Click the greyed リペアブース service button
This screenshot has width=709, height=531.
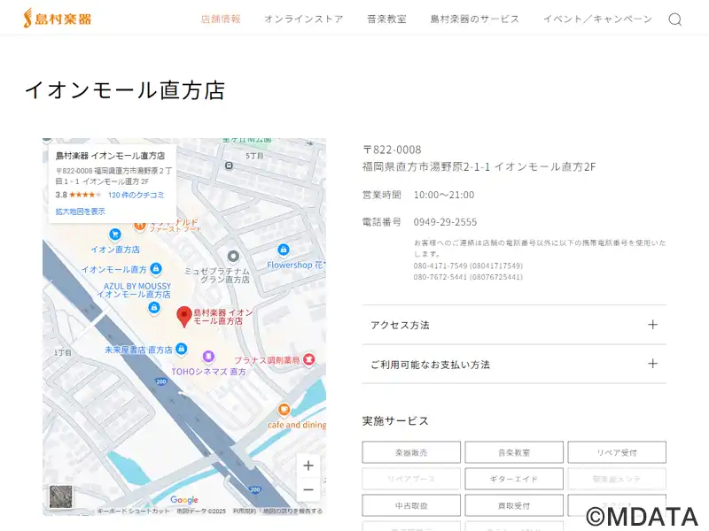411,479
